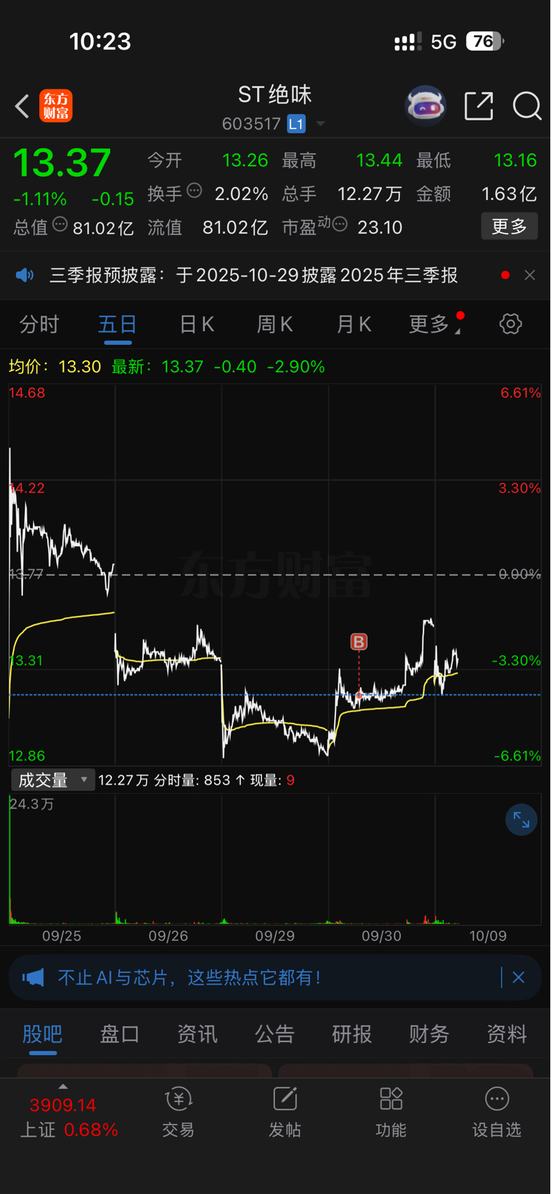Select the 五日 chart tab

tap(118, 325)
